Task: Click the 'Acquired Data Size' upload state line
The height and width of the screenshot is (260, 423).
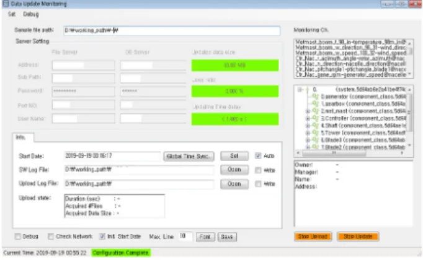Action: [x=92, y=213]
